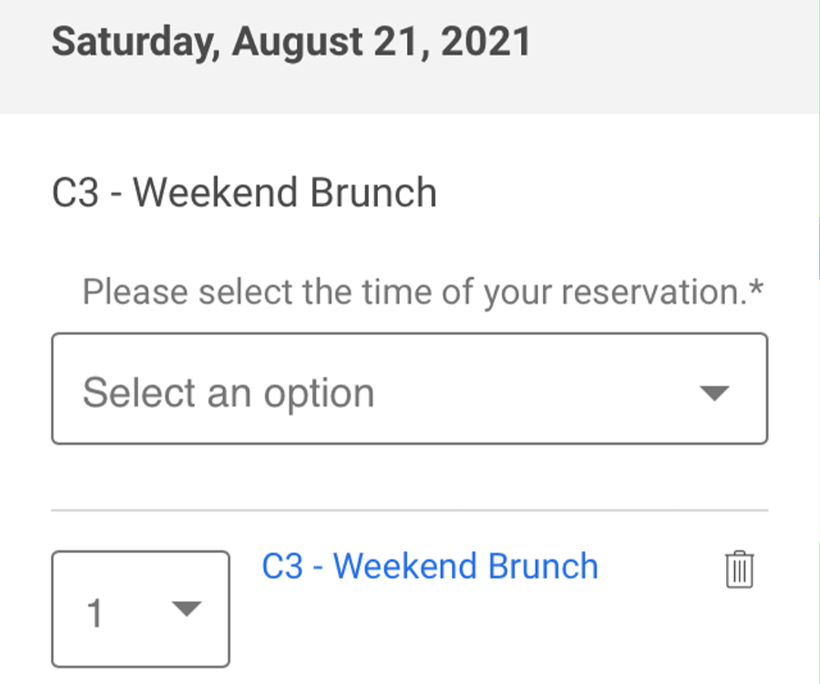This screenshot has width=820, height=684.
Task: Open the blue C3 - Weekend Brunch link
Action: click(429, 567)
